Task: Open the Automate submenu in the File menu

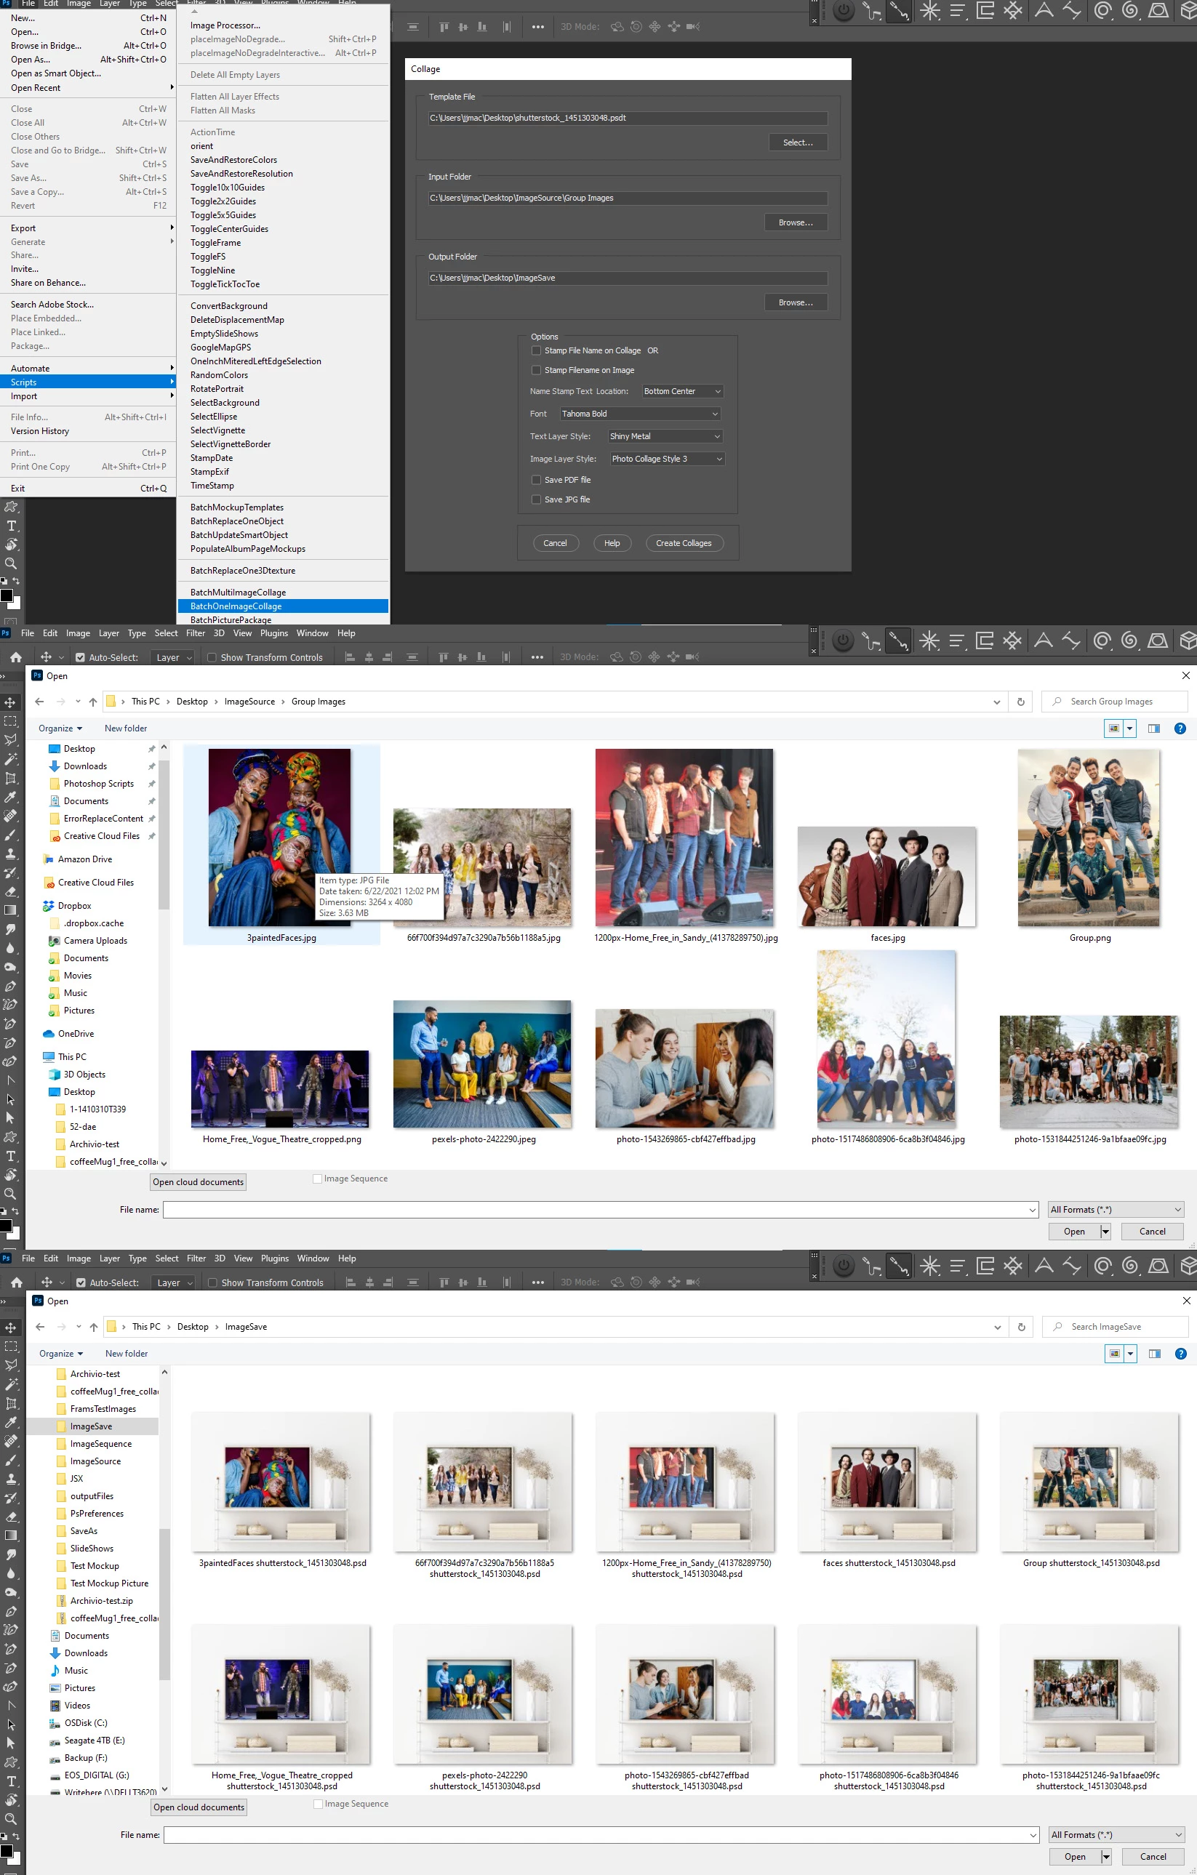Action: coord(88,369)
